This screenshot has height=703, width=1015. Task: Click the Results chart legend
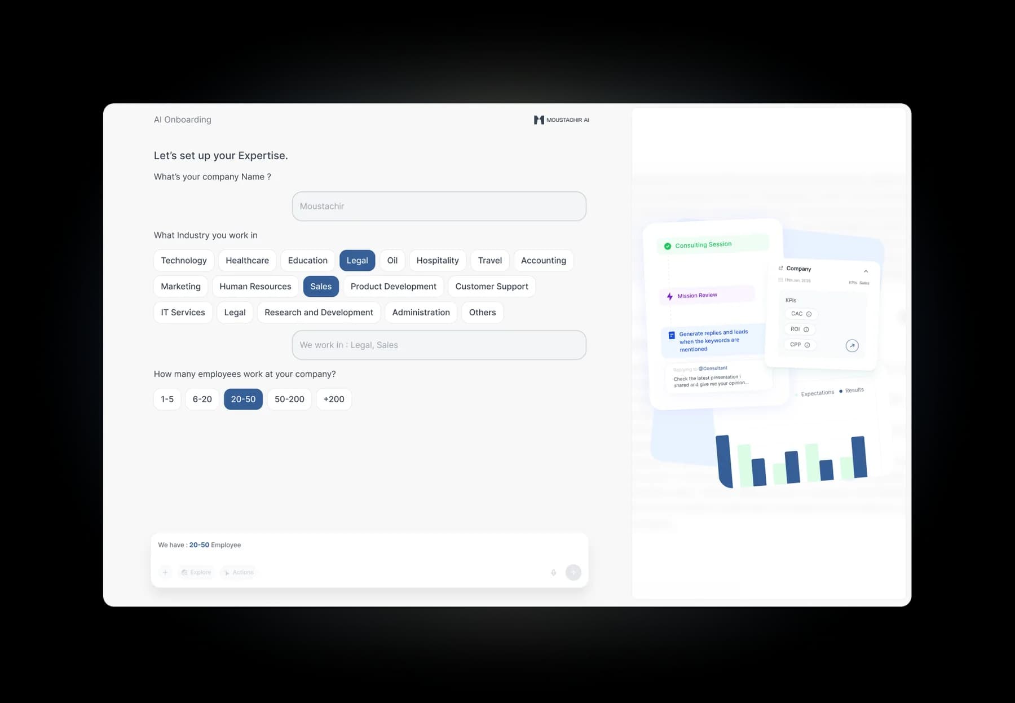pyautogui.click(x=851, y=390)
